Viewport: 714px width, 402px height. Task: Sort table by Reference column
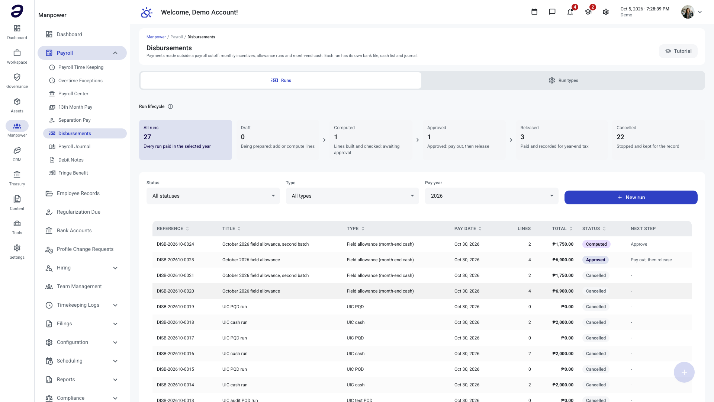(173, 229)
